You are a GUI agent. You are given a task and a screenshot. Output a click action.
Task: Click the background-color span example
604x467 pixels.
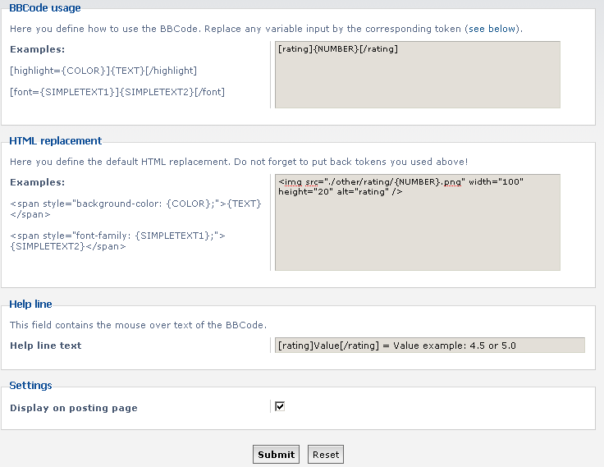point(135,208)
